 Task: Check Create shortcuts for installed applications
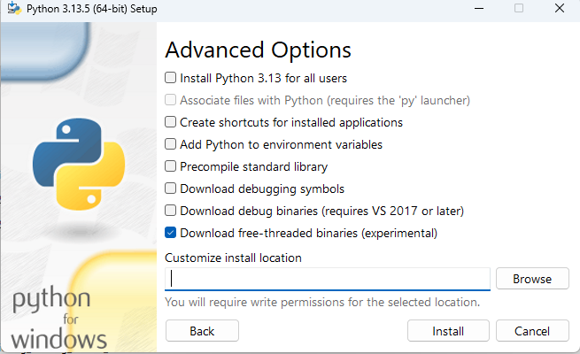point(170,122)
